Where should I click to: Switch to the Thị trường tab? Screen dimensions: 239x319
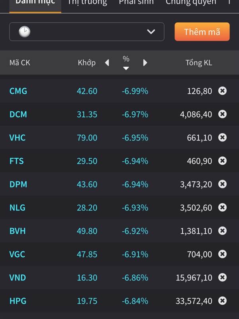coord(87,2)
